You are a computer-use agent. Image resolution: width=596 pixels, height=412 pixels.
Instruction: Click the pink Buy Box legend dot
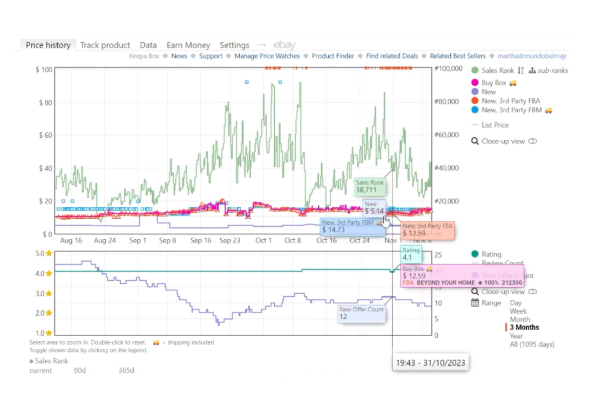(475, 83)
